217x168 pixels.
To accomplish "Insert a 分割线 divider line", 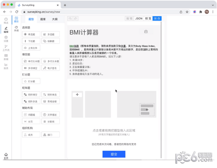I will (x=51, y=121).
